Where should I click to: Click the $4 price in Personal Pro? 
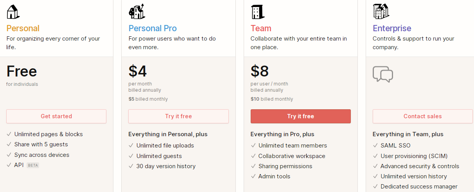coord(138,71)
